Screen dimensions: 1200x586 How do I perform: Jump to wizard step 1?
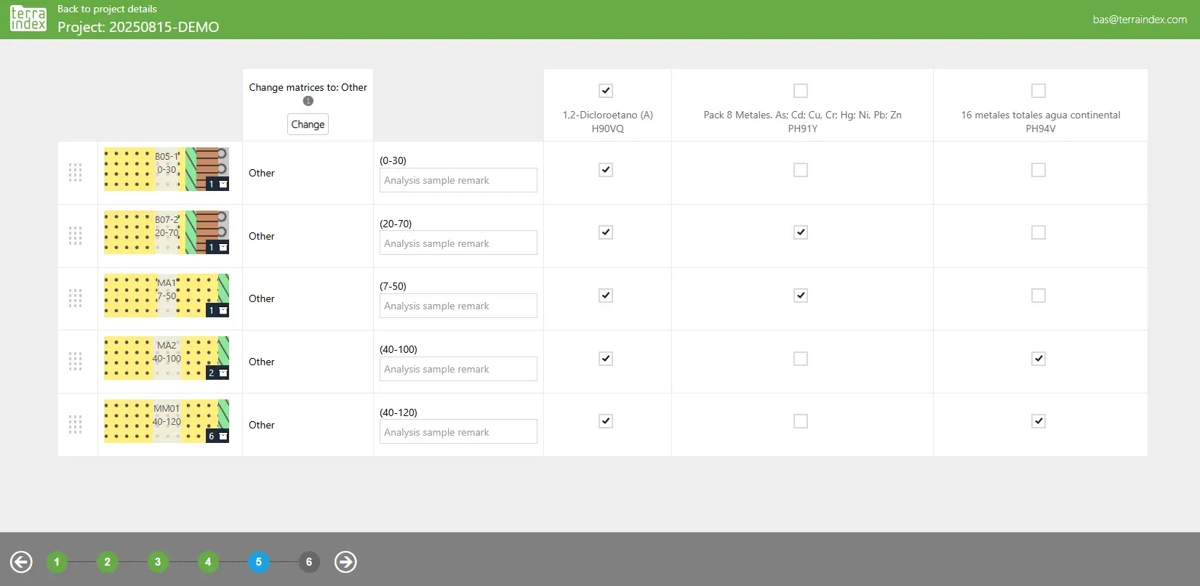[57, 561]
